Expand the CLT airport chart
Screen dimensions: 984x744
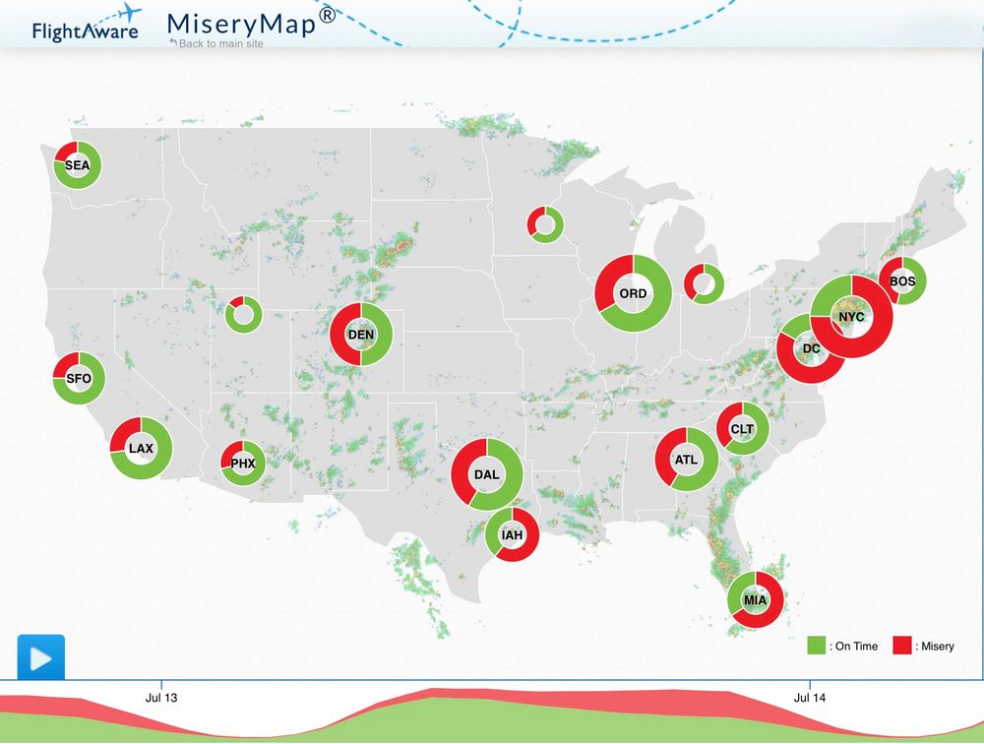741,429
